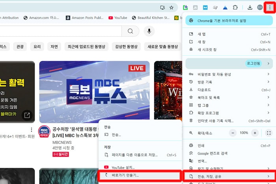Open the Chrome three-dot menu button
The image size is (276, 184).
click(270, 7)
